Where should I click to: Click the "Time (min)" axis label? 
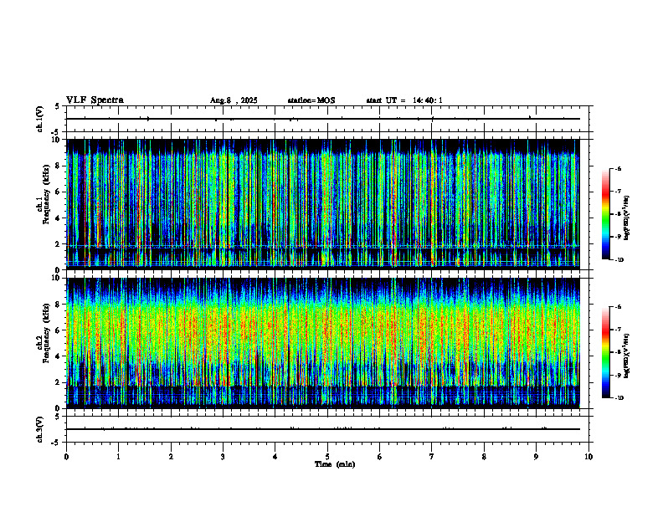pos(335,464)
